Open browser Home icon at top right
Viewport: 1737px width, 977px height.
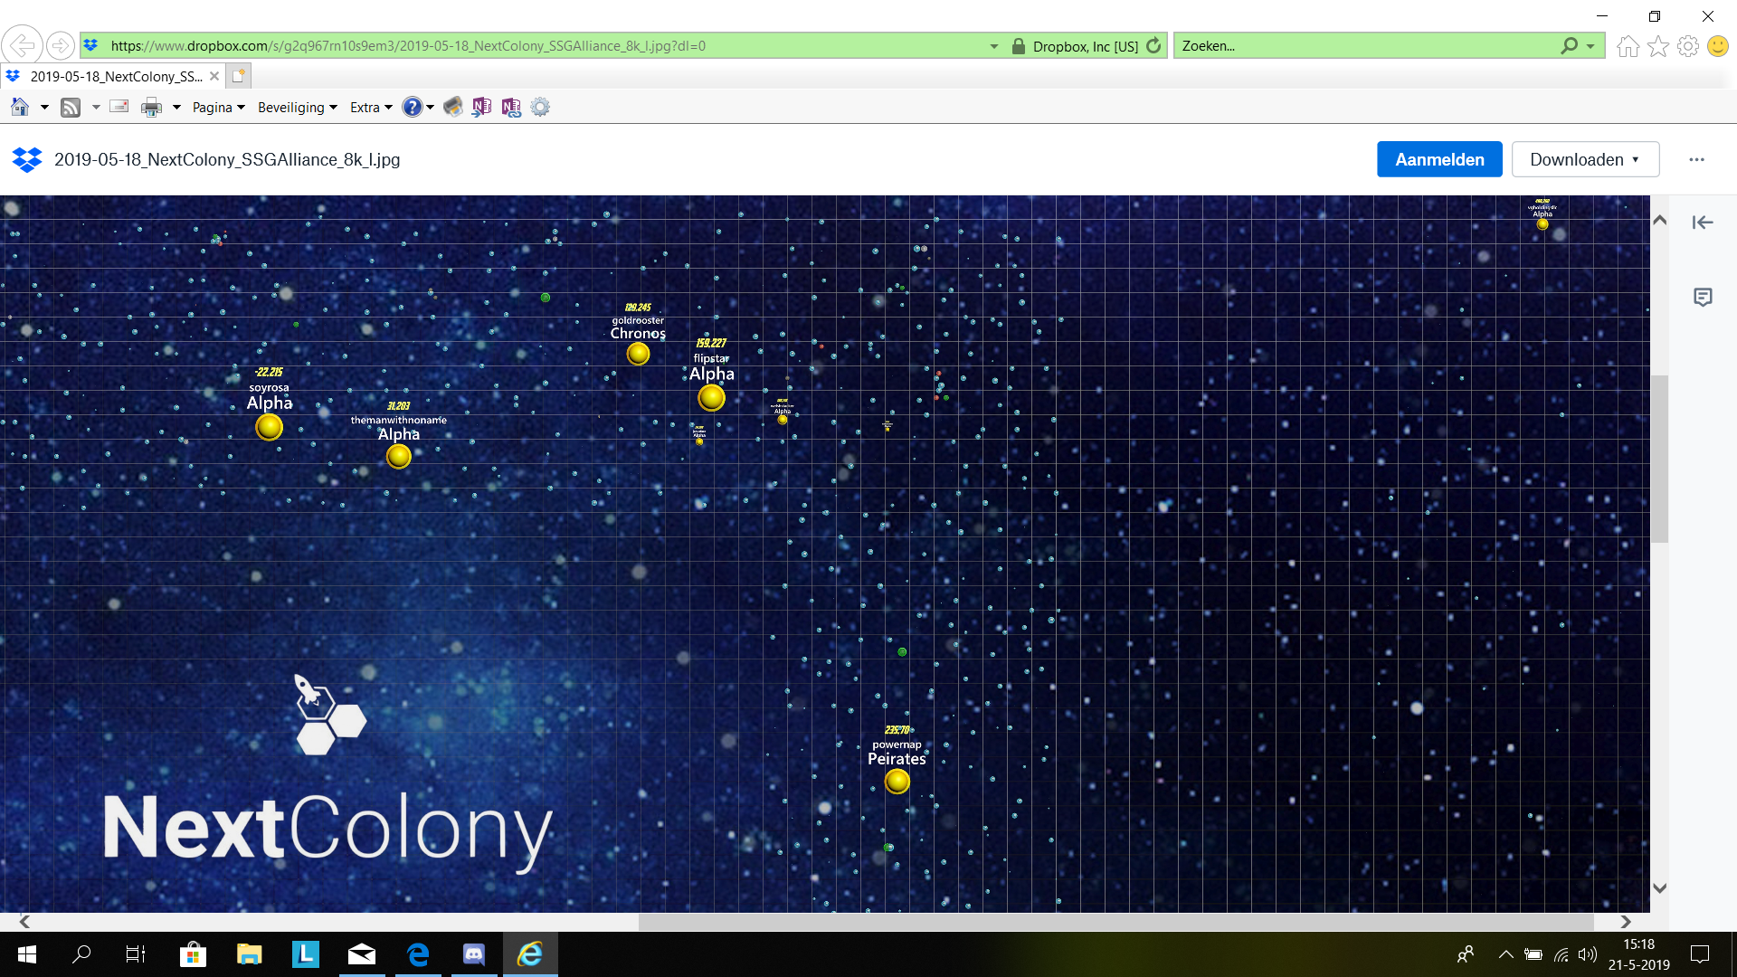click(1628, 46)
